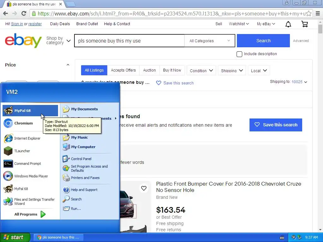Viewport: 323px width, 242px height.
Task: Open Set Program Access and Defaults
Action: [90, 168]
